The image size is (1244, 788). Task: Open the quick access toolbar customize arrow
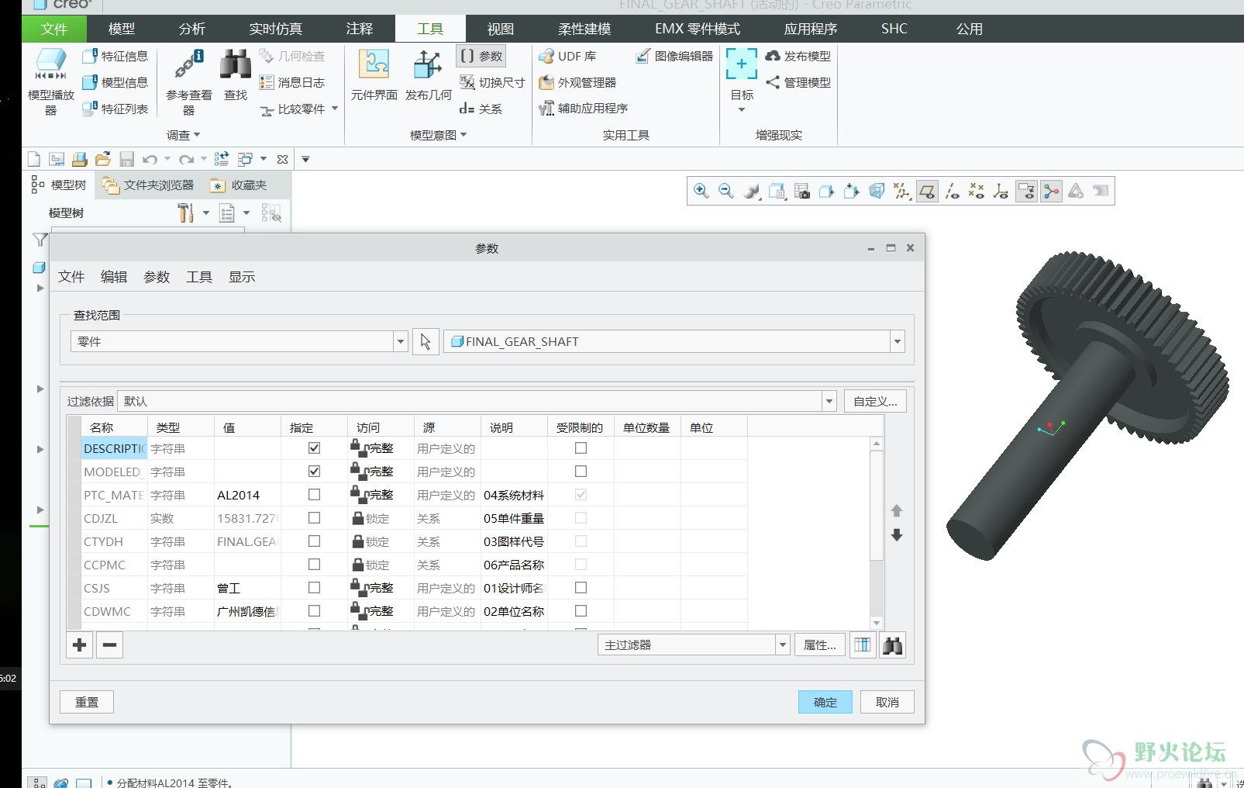[x=305, y=159]
